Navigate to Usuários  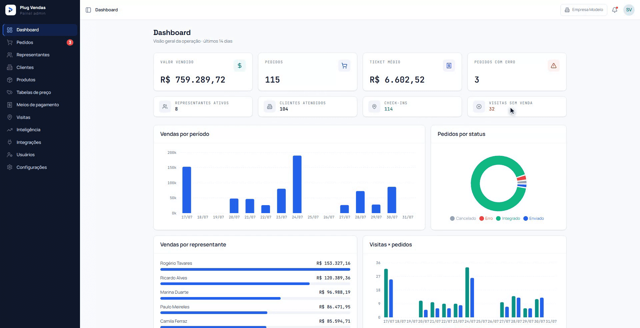coord(40,155)
